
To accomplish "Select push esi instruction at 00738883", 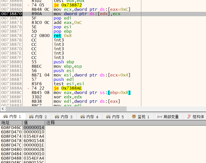I will 64,71.
